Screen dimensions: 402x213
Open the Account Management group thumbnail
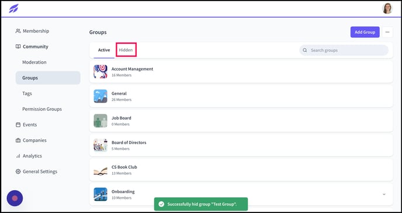100,72
